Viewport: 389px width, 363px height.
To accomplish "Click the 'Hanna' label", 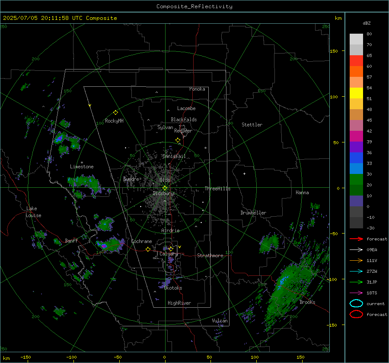I will click(x=302, y=193).
